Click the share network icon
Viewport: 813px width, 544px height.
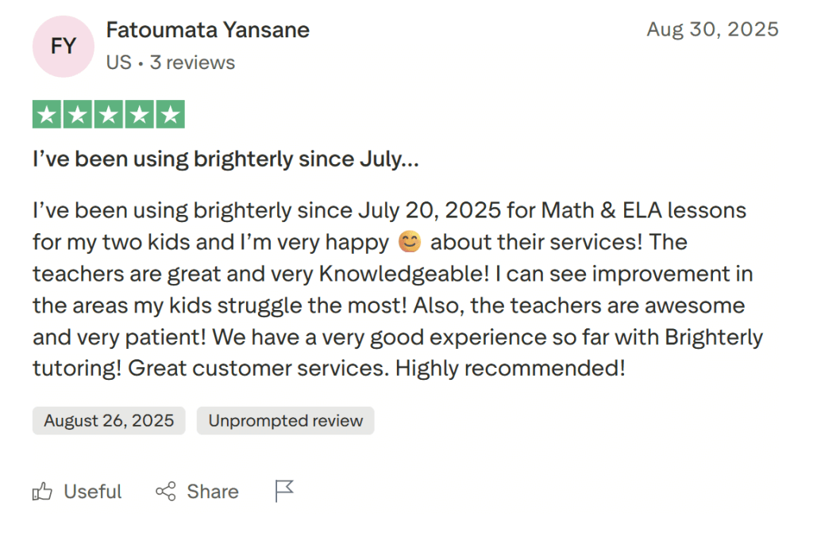(166, 492)
